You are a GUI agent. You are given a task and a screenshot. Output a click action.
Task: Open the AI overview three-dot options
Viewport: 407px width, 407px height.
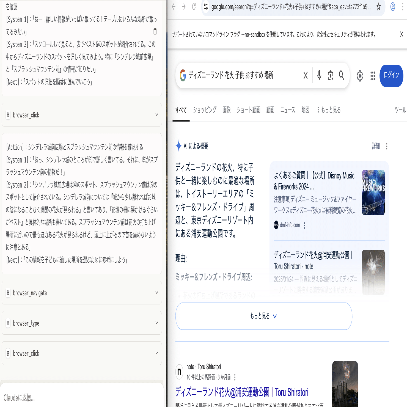pos(387,146)
